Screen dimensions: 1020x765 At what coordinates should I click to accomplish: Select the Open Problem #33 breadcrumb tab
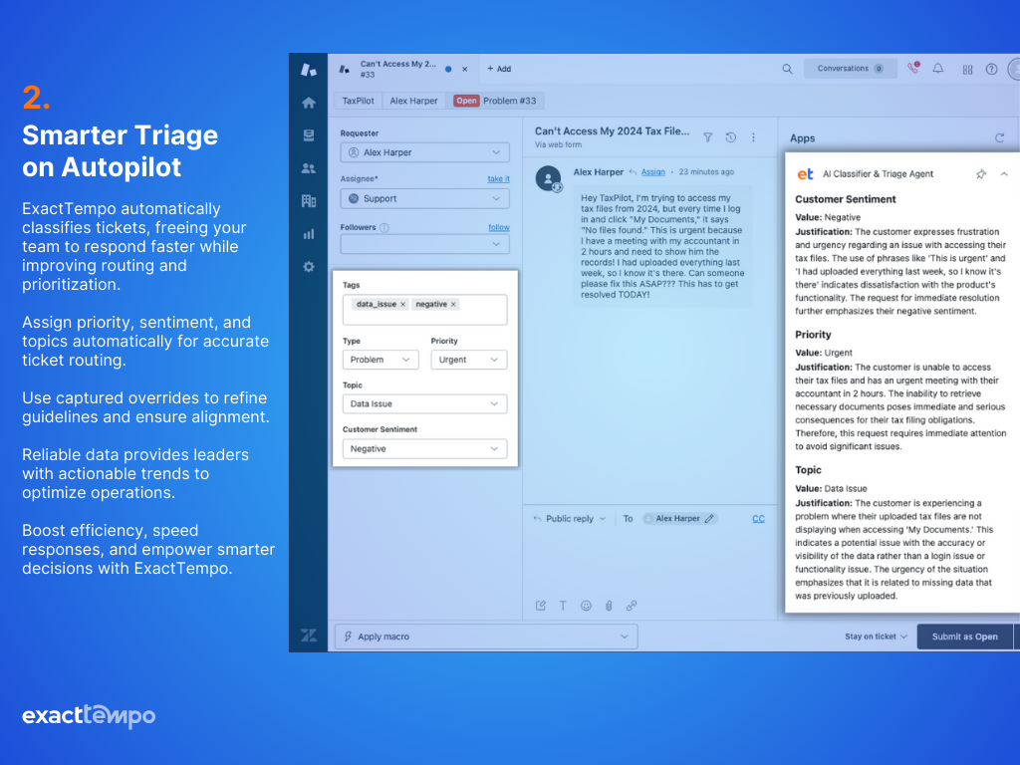tap(495, 101)
